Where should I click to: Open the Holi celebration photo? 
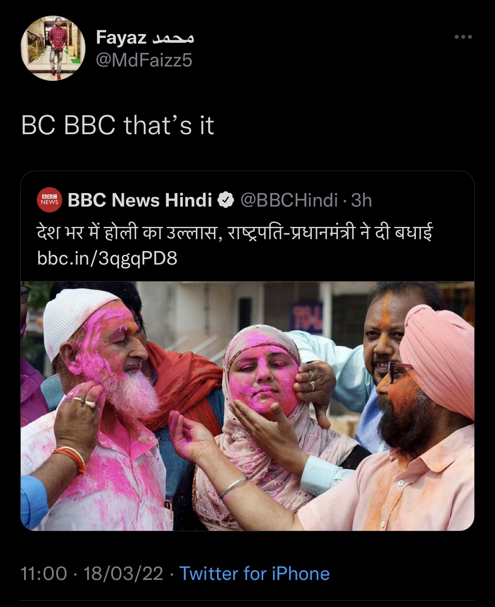[247, 406]
